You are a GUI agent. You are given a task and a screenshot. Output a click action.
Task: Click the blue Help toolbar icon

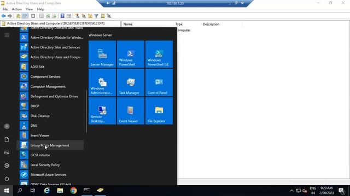click(x=62, y=16)
